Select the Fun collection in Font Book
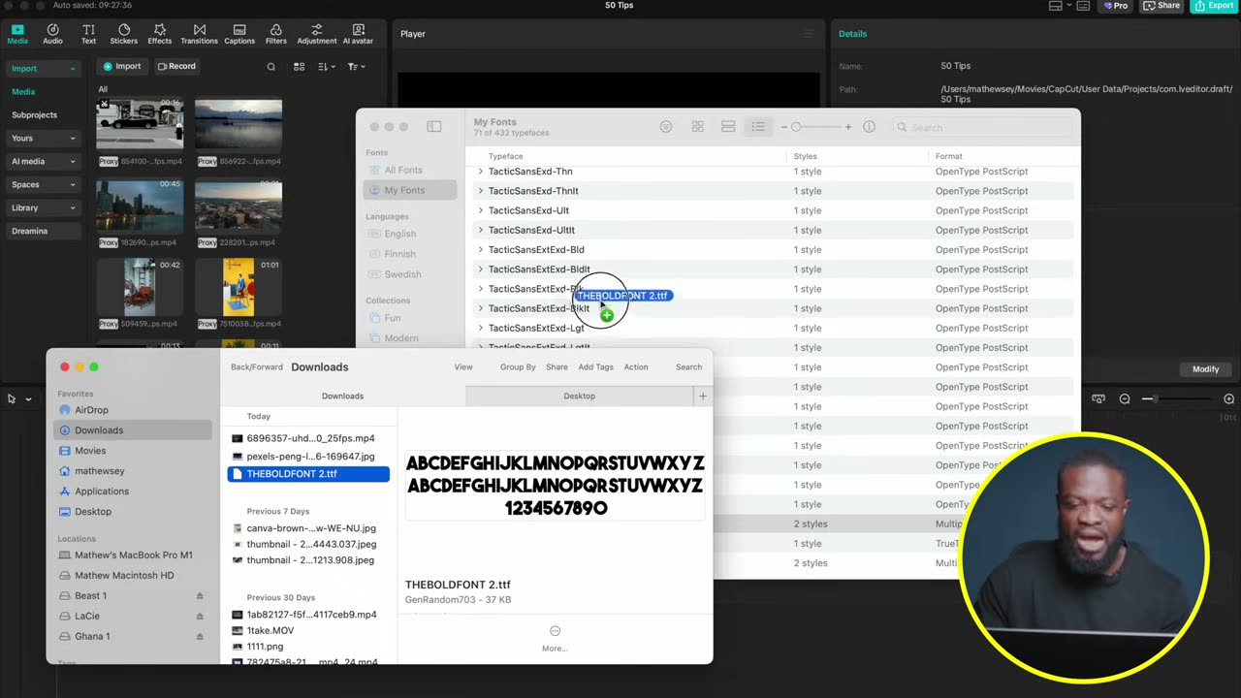The height and width of the screenshot is (698, 1241). click(x=393, y=318)
